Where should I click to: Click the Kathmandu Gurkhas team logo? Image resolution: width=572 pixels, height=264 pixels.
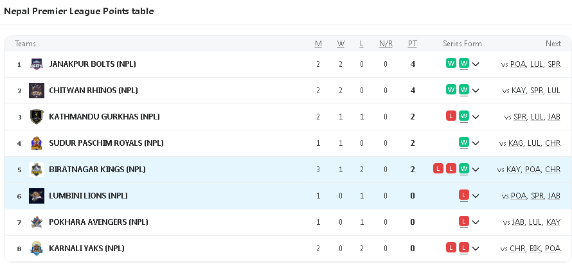pyautogui.click(x=37, y=116)
